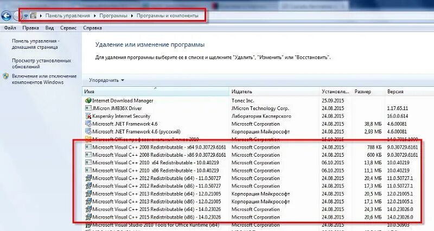The width and height of the screenshot is (434, 231).
Task: Open the Правка menu
Action: pos(30,28)
